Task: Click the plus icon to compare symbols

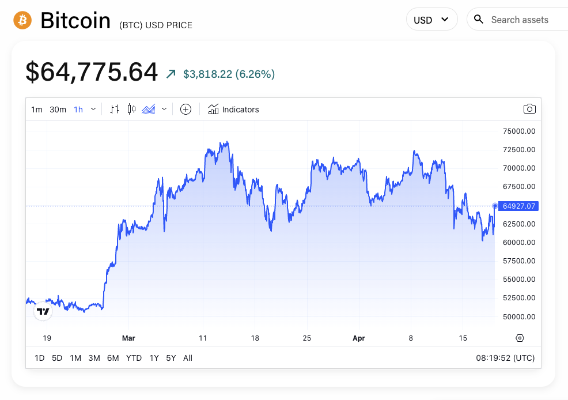Action: (x=185, y=109)
